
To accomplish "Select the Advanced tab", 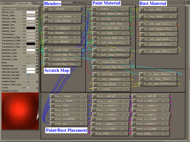I will point(22,3).
